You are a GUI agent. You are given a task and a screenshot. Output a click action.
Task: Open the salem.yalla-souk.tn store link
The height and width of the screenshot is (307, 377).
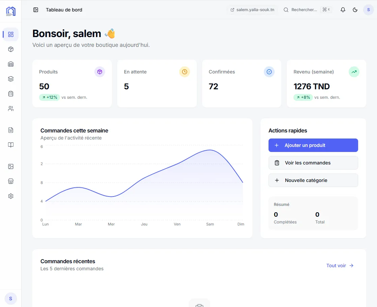pyautogui.click(x=252, y=10)
